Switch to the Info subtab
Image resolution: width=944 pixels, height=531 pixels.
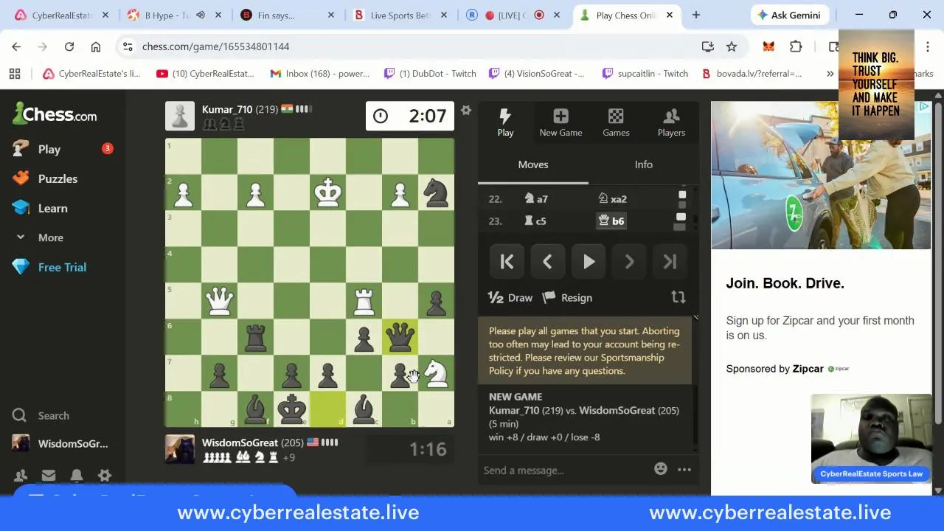tap(644, 164)
